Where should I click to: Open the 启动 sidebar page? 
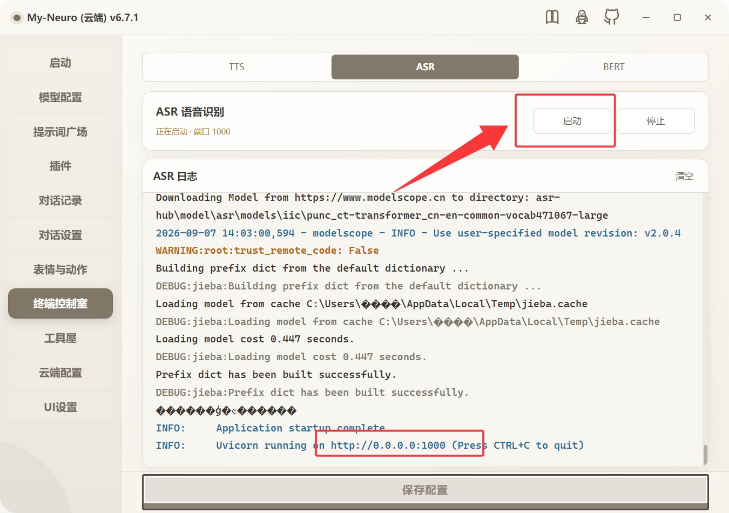pyautogui.click(x=60, y=63)
